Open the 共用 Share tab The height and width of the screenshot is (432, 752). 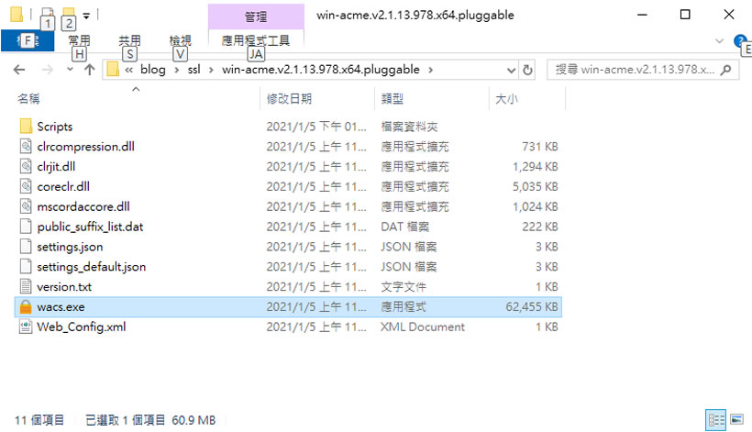[x=130, y=40]
